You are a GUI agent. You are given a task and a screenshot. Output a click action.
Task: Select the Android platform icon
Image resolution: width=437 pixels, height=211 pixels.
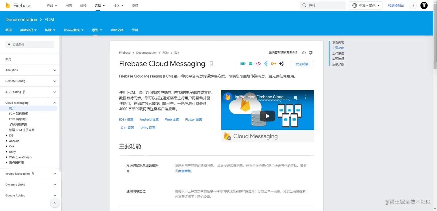tap(251, 64)
